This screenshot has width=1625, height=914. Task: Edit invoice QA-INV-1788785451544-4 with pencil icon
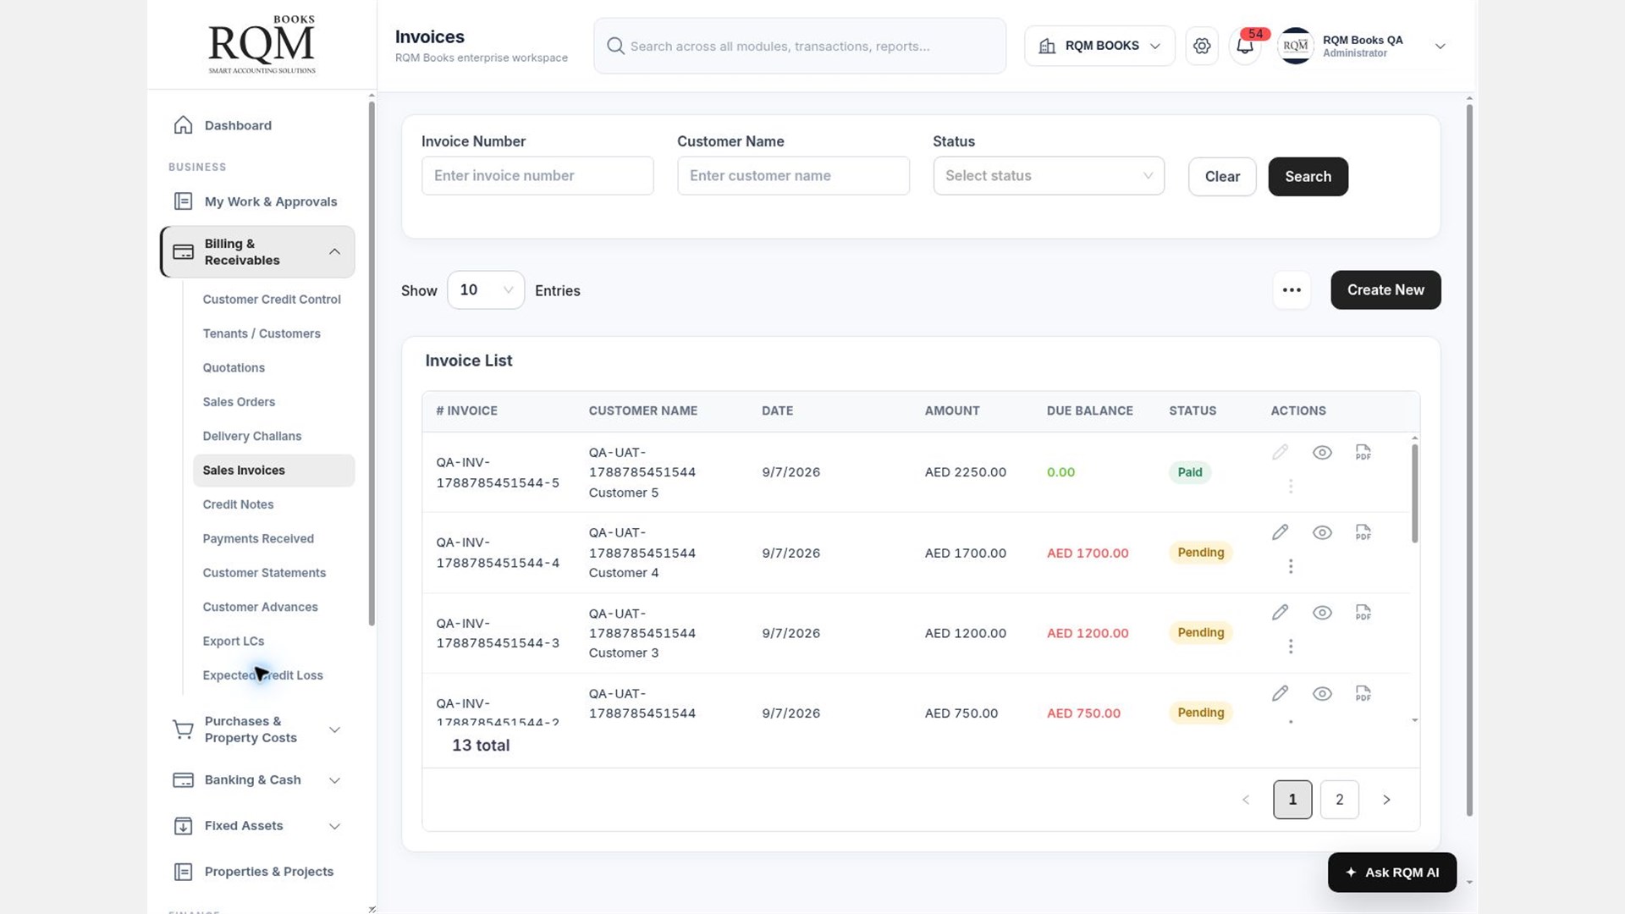[1280, 532]
